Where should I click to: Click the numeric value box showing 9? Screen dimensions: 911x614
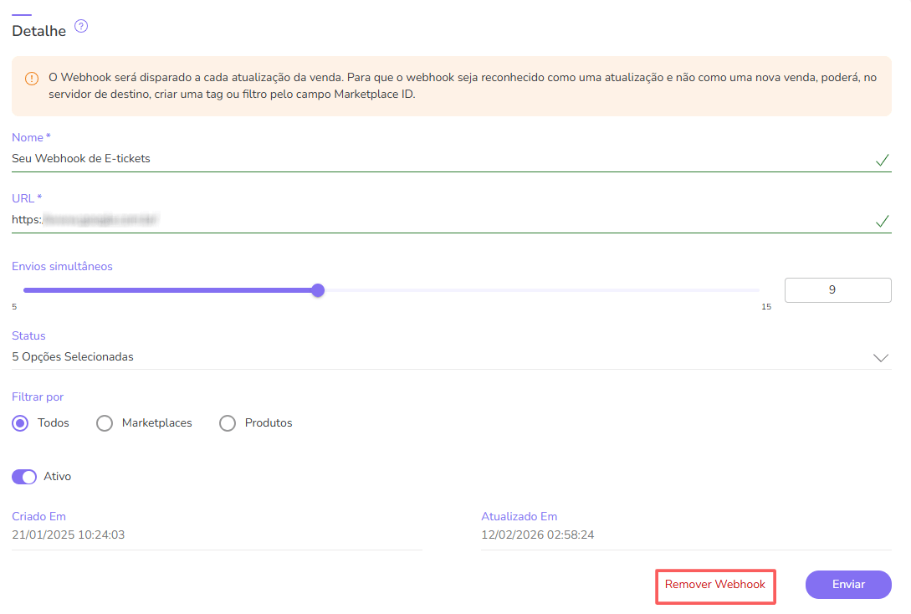(x=837, y=289)
